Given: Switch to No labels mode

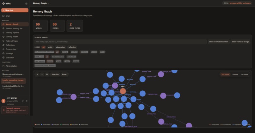Looking at the screenshot, I should point(245,74).
